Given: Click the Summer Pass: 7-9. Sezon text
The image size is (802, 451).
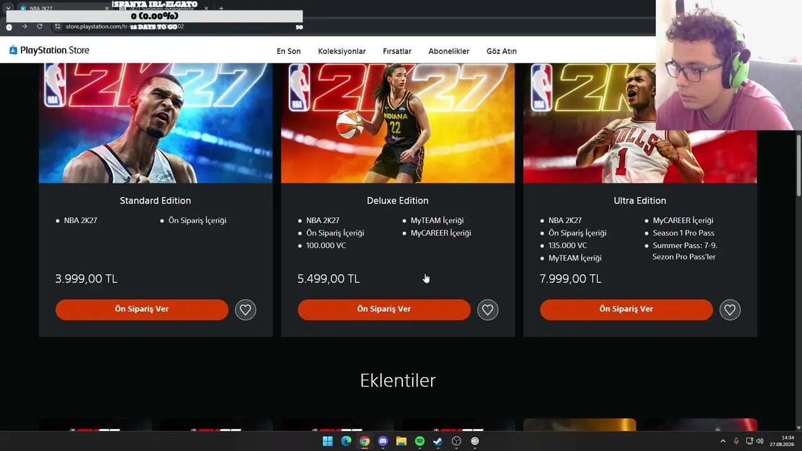Looking at the screenshot, I should click(x=685, y=251).
